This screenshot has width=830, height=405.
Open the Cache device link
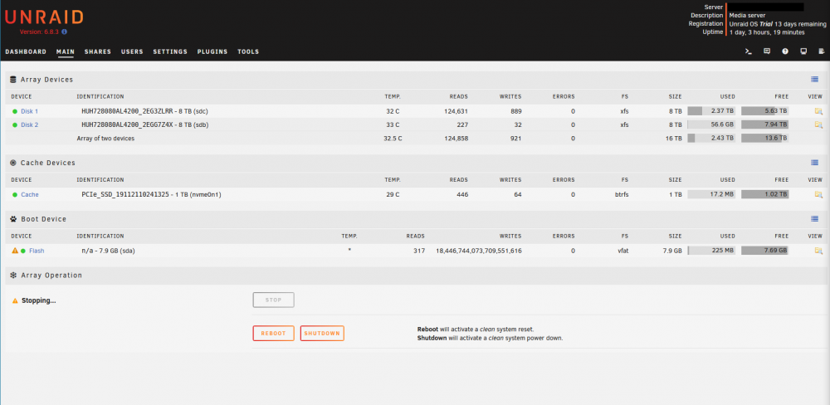[x=30, y=195]
